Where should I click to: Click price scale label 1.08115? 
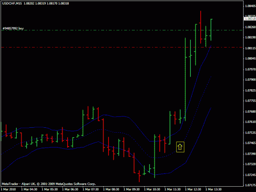250,48
